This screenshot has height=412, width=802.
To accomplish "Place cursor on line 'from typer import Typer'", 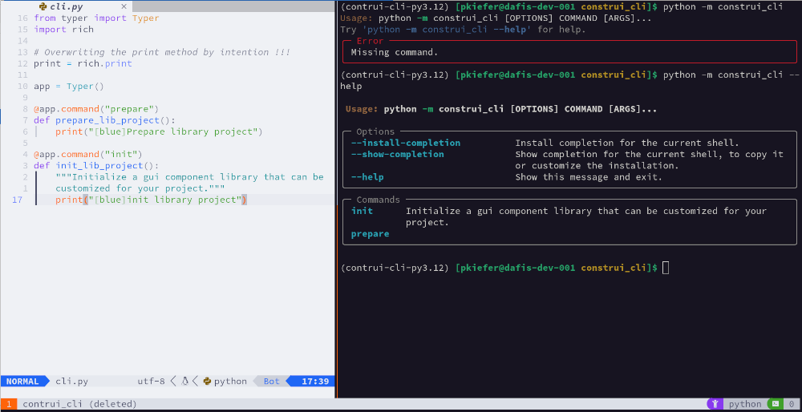I will click(96, 18).
